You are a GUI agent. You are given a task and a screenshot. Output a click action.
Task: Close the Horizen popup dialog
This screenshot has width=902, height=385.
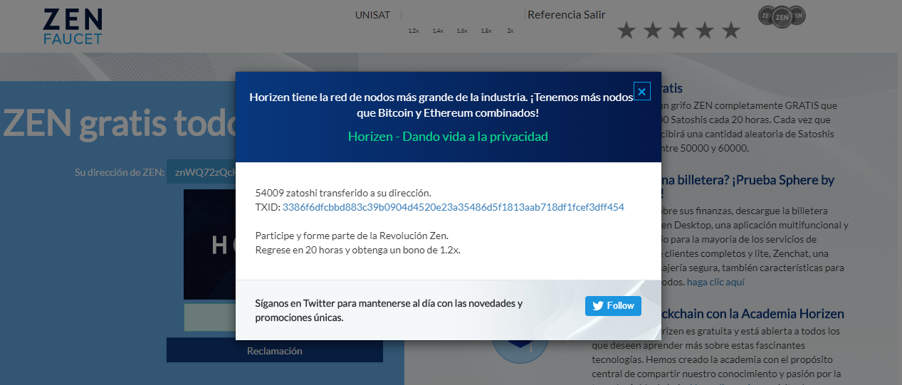point(642,91)
